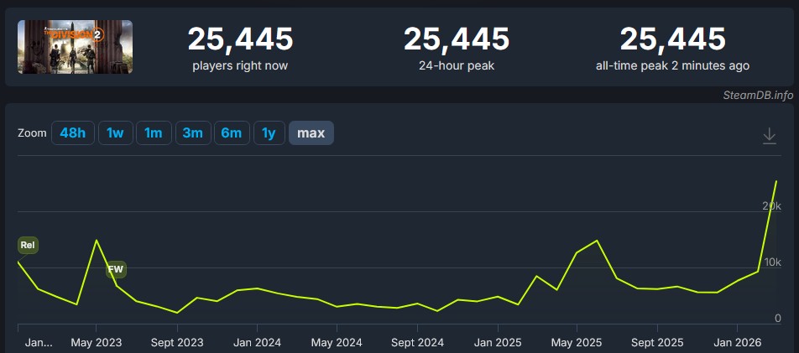Click the players right now count
This screenshot has height=353, width=799.
240,39
